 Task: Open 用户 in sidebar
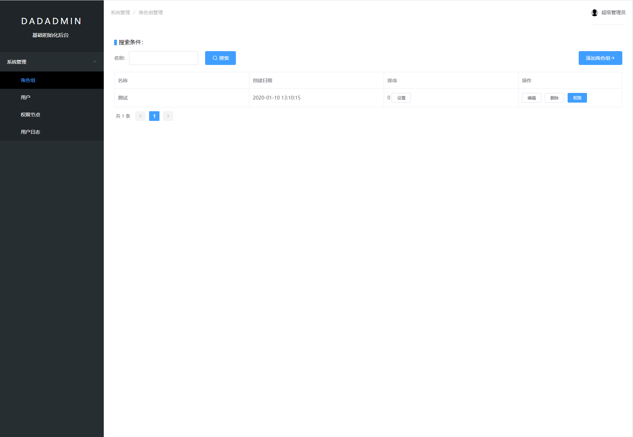(26, 97)
